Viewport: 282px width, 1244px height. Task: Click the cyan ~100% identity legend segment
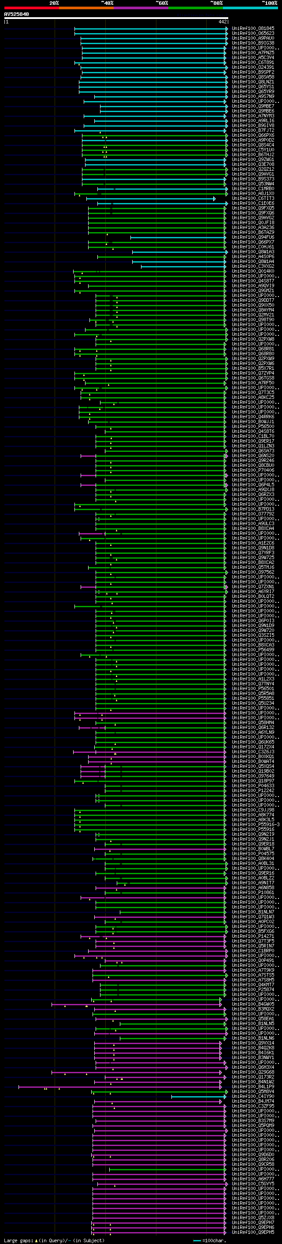tap(251, 8)
